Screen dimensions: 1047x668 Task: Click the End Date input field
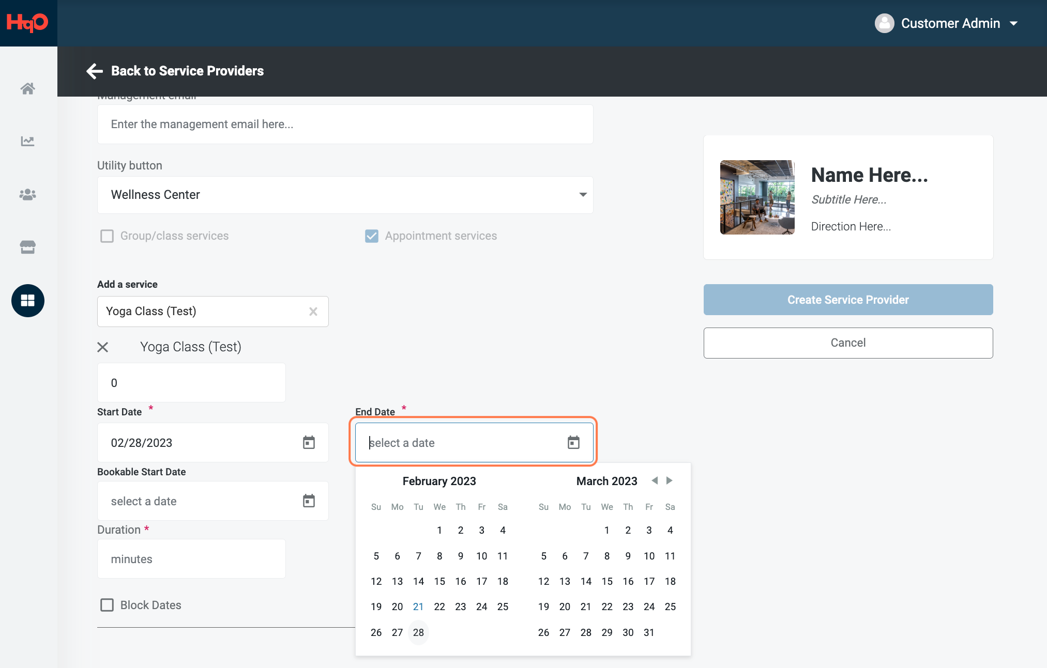[x=474, y=443]
